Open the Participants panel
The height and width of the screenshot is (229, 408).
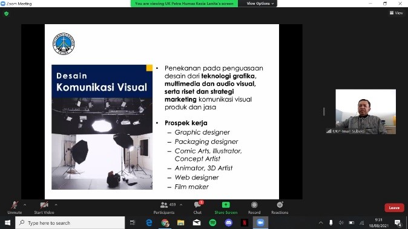164,208
